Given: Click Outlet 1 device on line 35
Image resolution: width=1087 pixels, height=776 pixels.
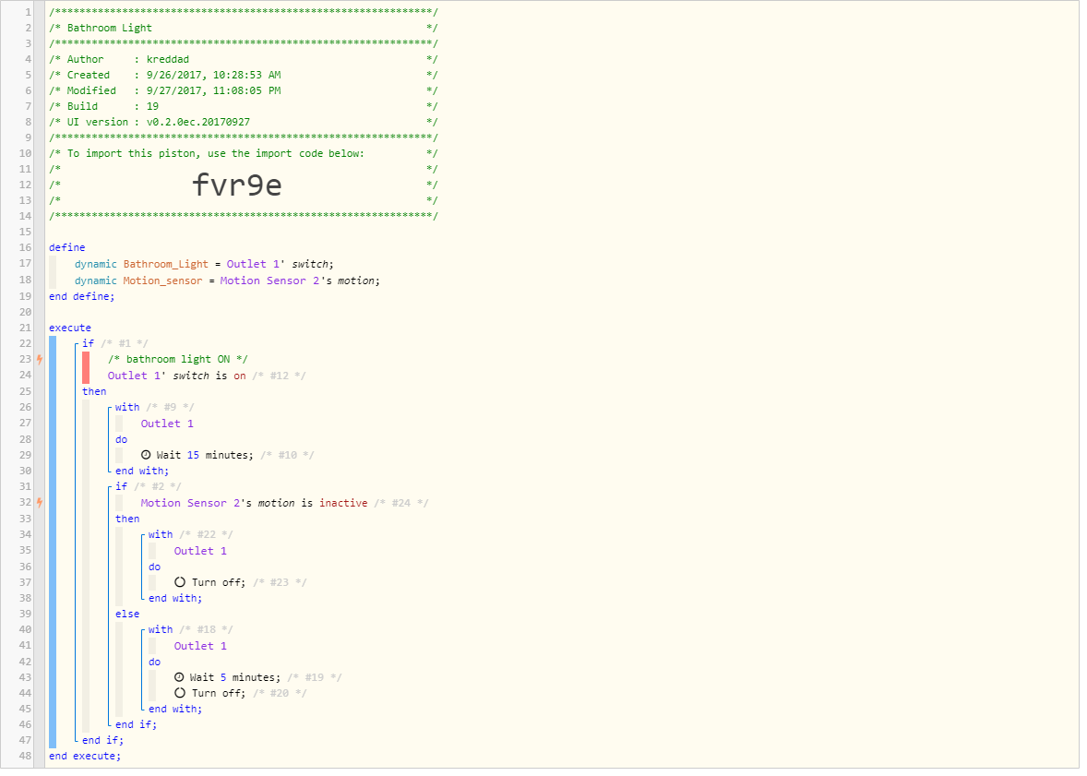Looking at the screenshot, I should coord(200,551).
